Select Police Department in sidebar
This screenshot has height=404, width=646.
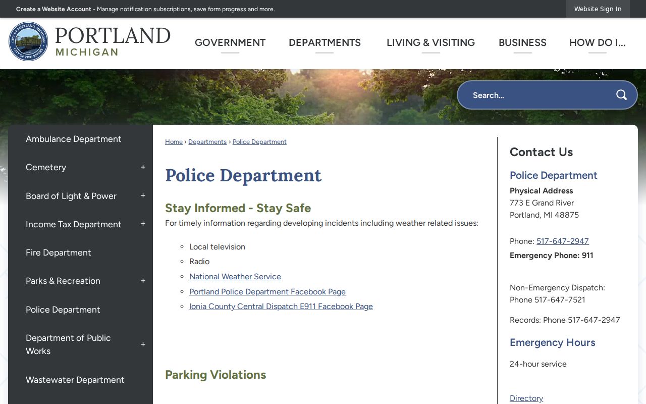click(63, 310)
